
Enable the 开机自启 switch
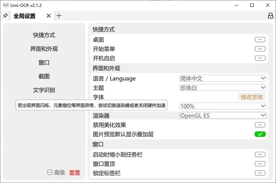point(260,58)
